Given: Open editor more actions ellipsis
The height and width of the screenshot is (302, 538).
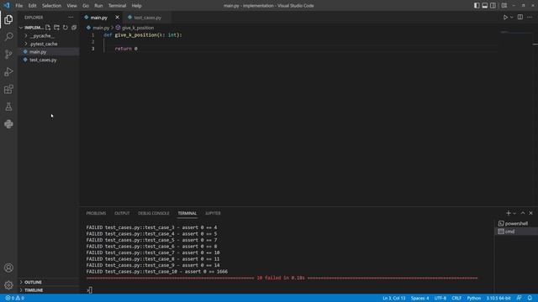Looking at the screenshot, I should pyautogui.click(x=530, y=17).
